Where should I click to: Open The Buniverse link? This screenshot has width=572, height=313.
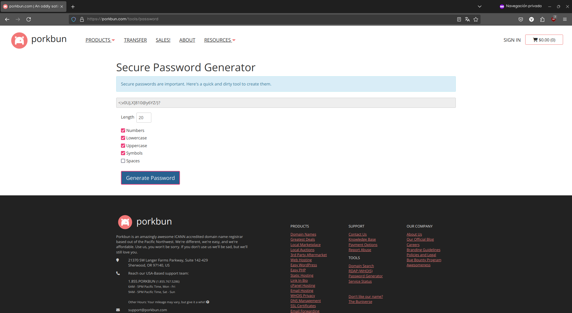coord(360,302)
